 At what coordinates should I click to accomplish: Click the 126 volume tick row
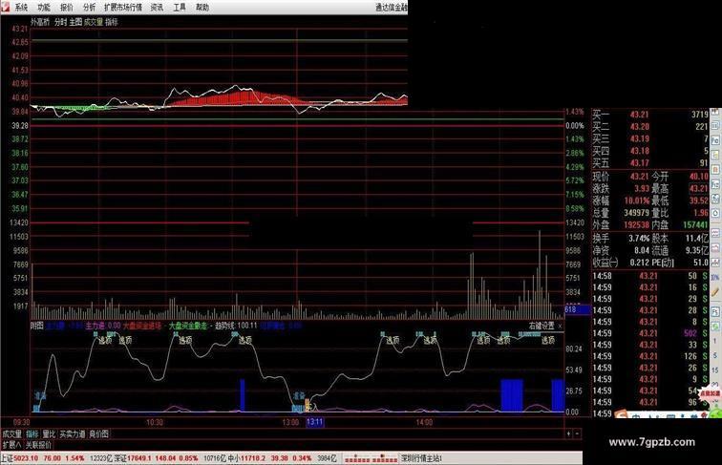point(650,356)
